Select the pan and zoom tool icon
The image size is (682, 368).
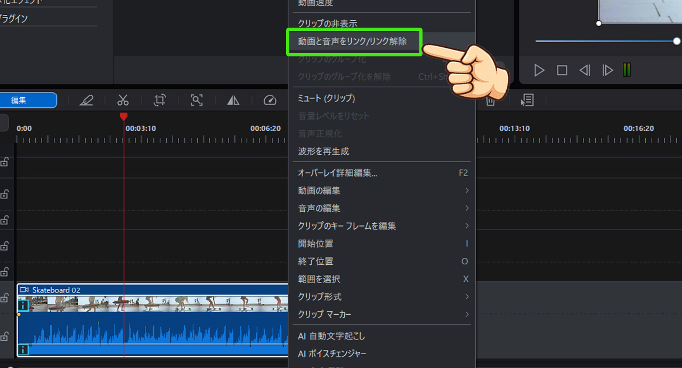[x=196, y=100]
